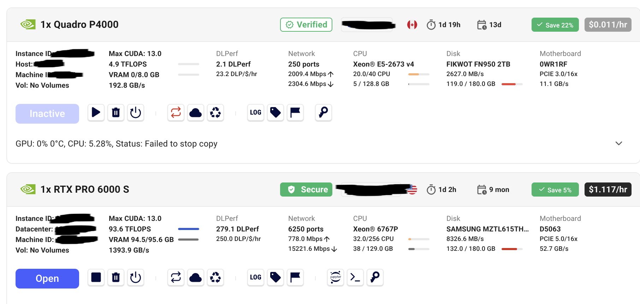The image size is (640, 304).
Task: Add a tag label to RTX PRO 6000 S
Action: (x=275, y=278)
